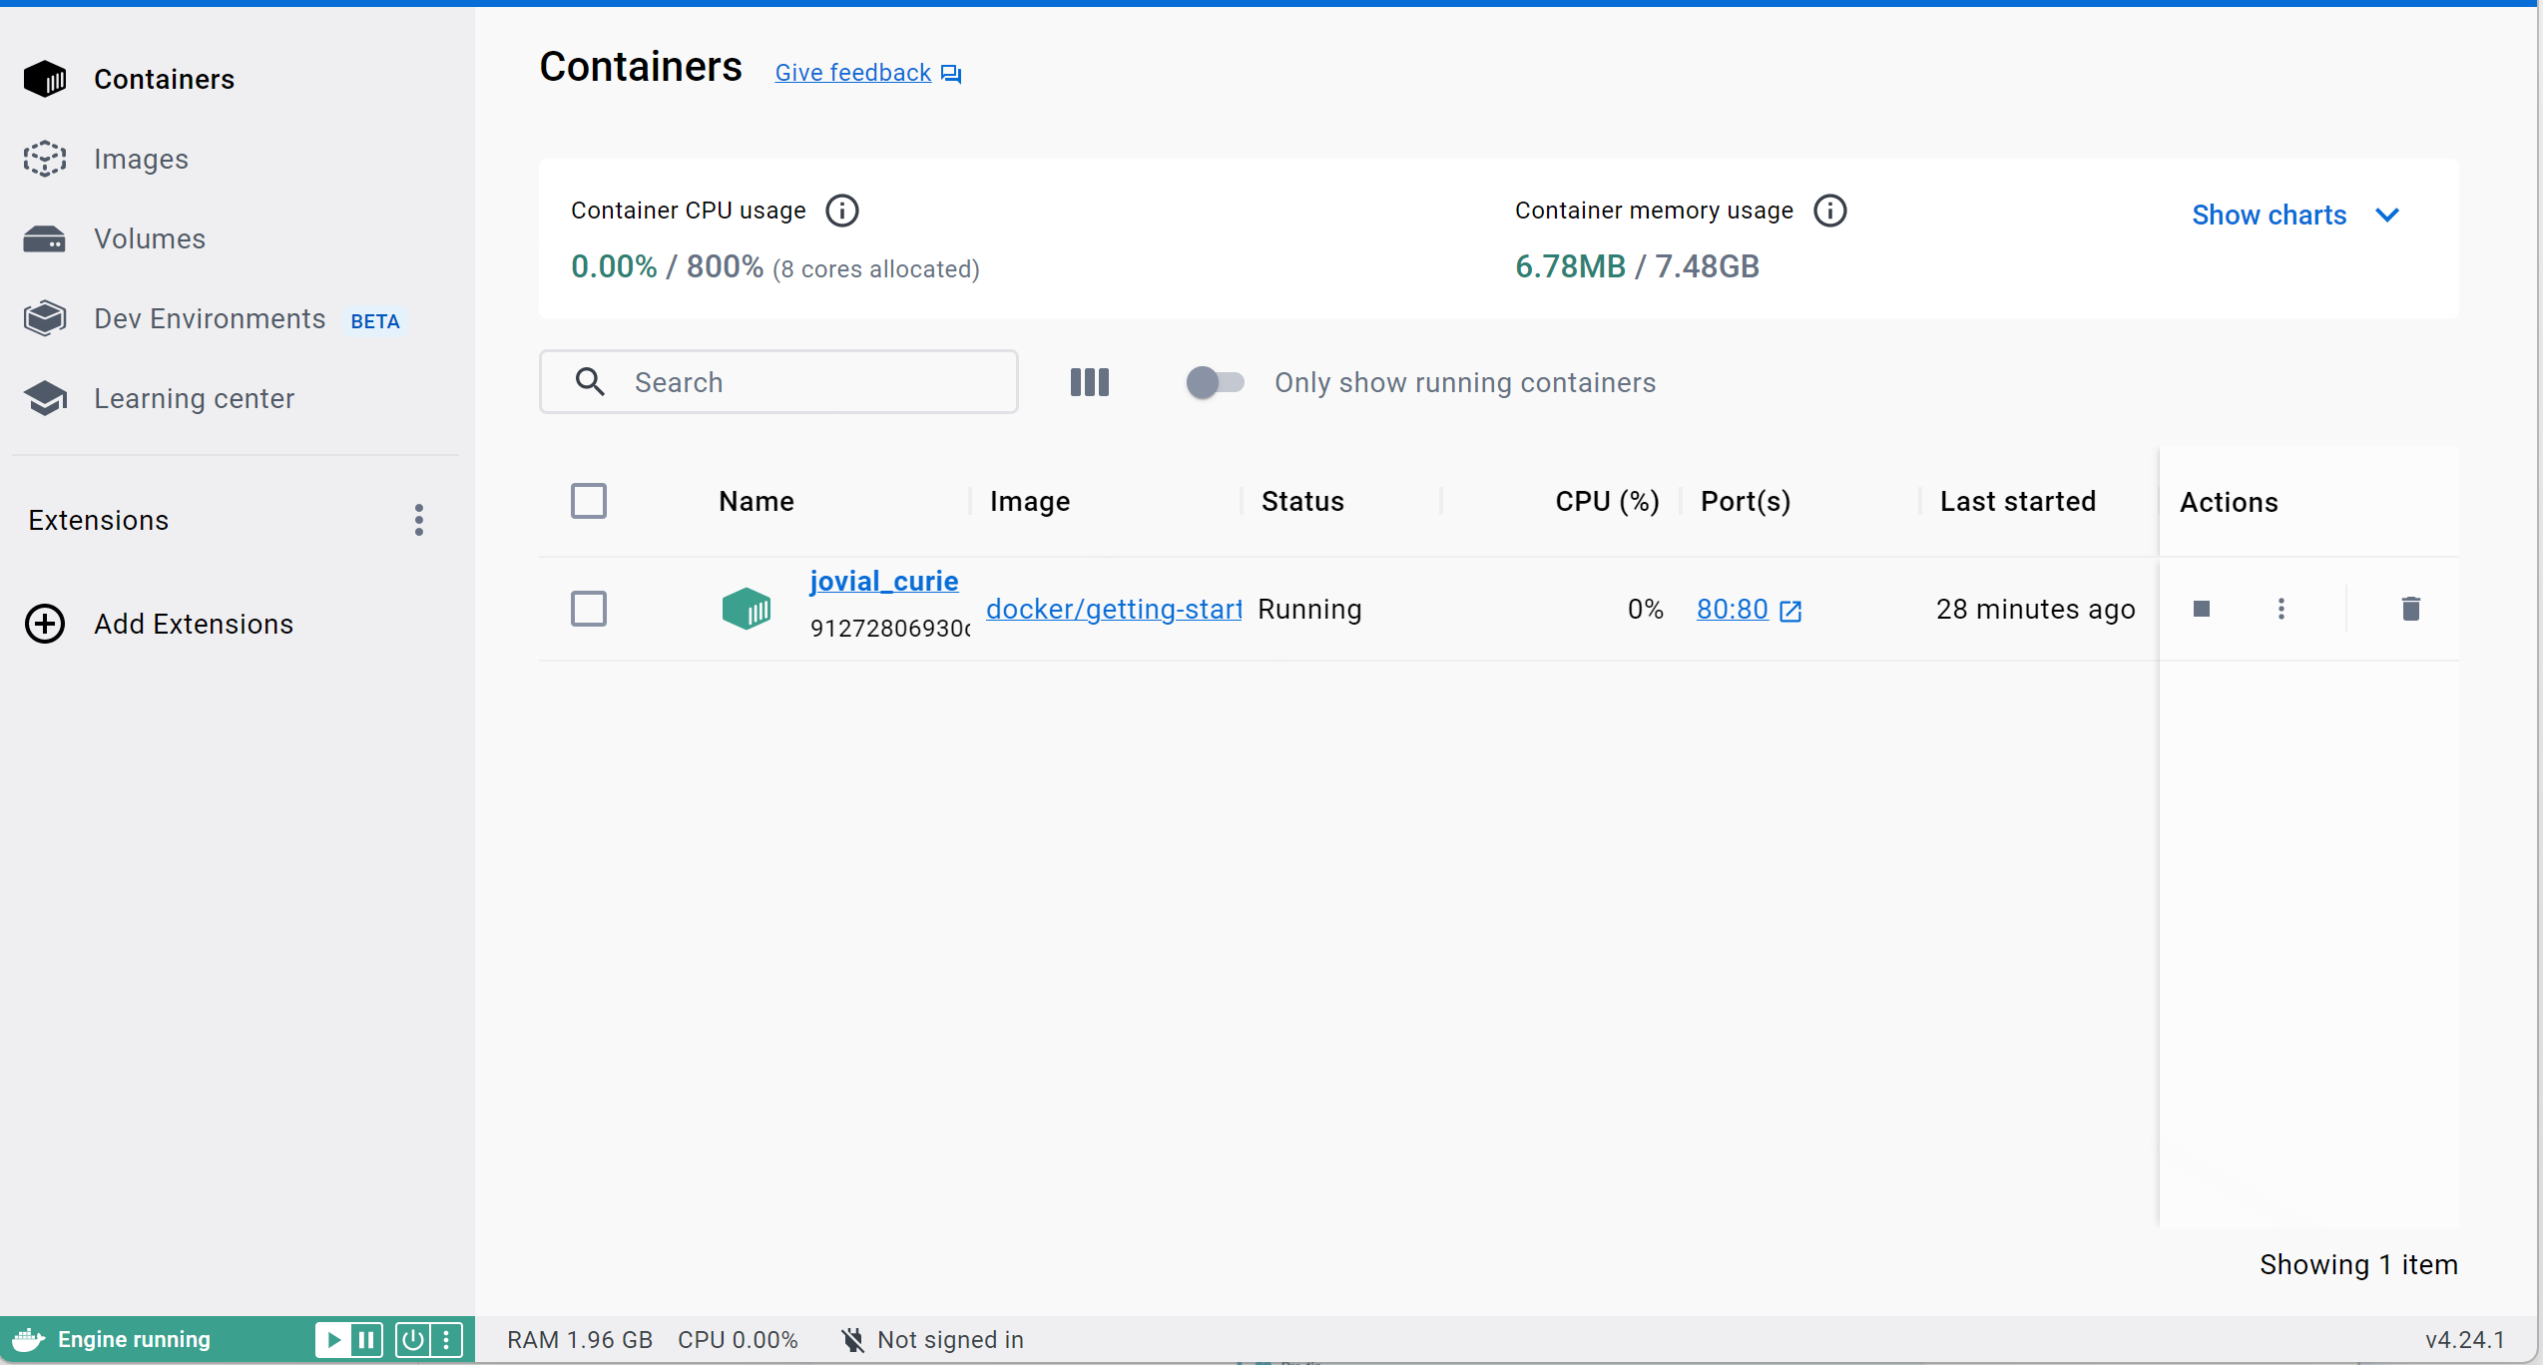Toggle Only show running containers switch
2543x1365 pixels.
(1214, 382)
